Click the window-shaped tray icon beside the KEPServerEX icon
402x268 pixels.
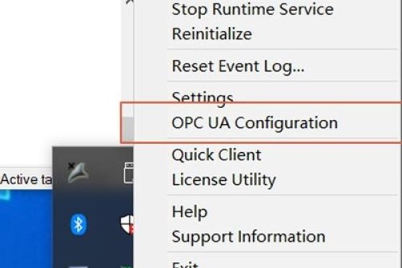[x=129, y=174]
